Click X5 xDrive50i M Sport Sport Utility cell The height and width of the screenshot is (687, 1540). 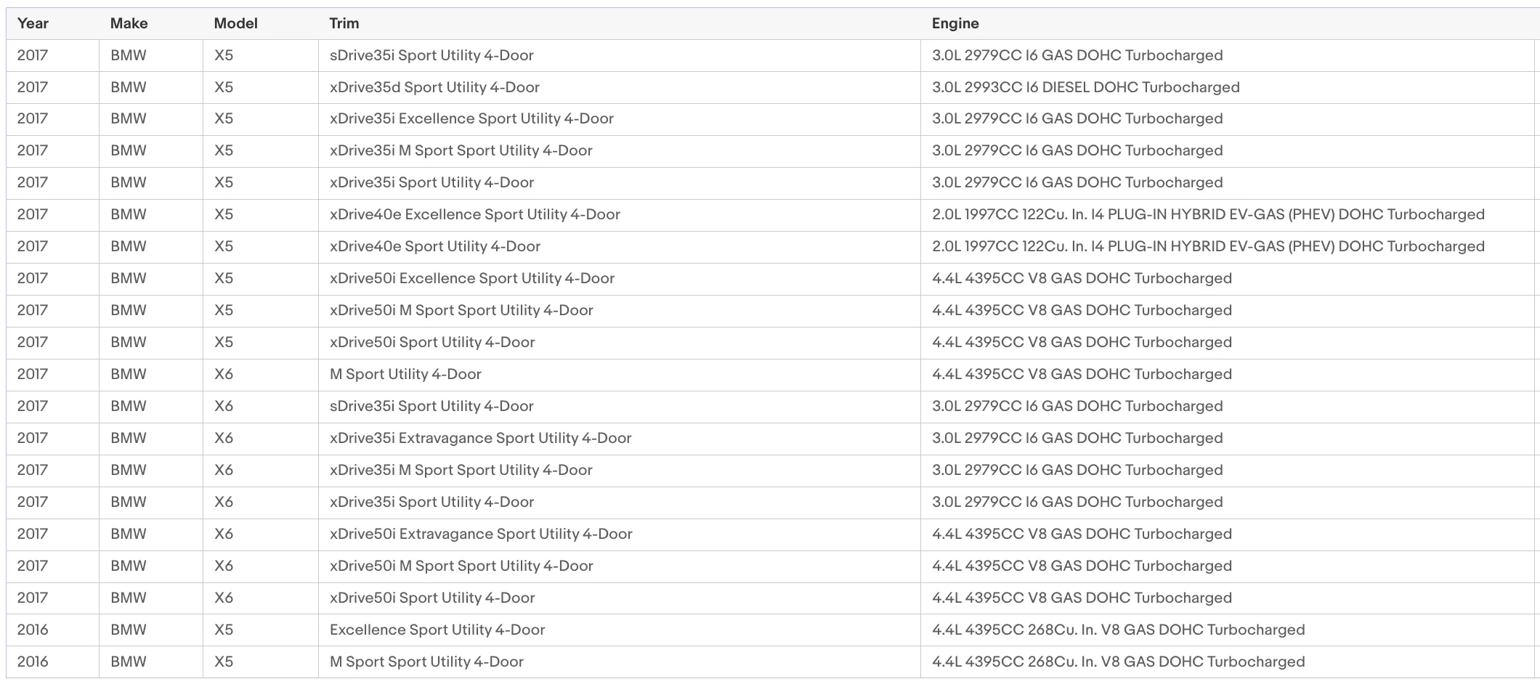pyautogui.click(x=620, y=311)
